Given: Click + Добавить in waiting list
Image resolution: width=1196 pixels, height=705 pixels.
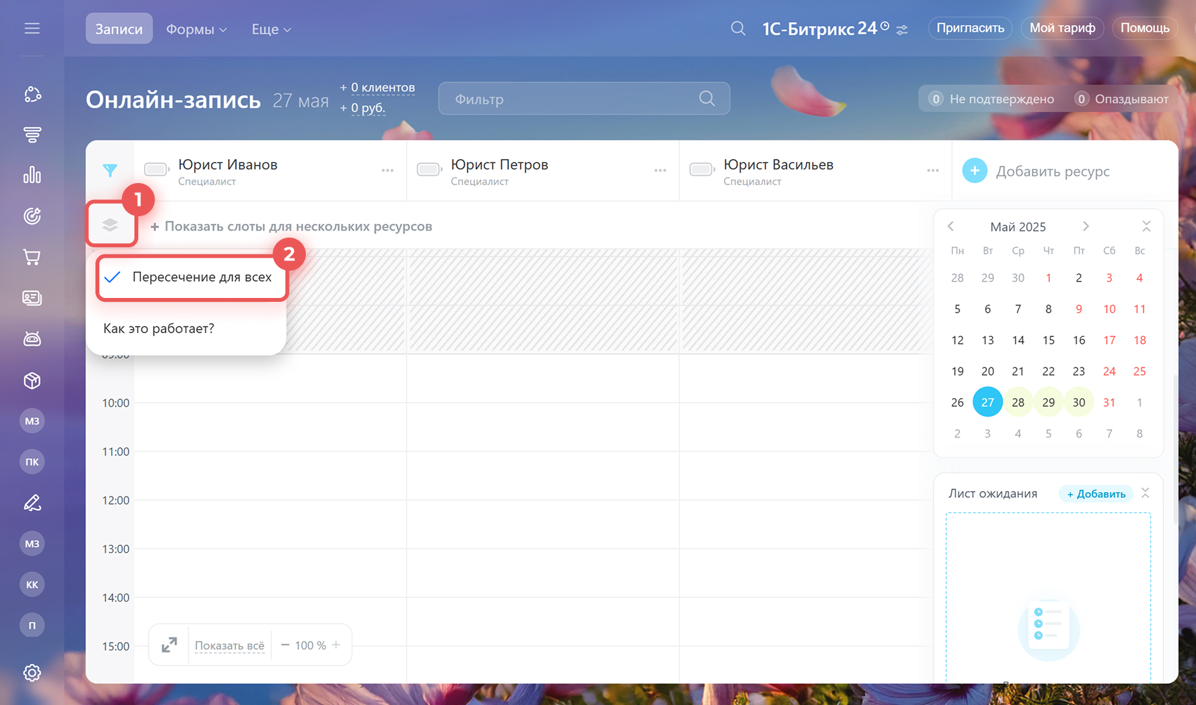Looking at the screenshot, I should tap(1096, 493).
